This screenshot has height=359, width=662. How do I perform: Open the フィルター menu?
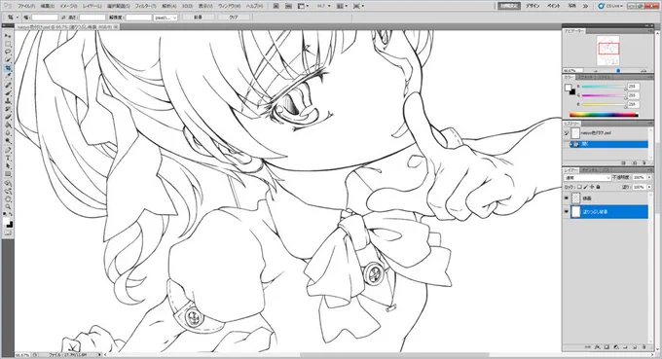[x=145, y=6]
